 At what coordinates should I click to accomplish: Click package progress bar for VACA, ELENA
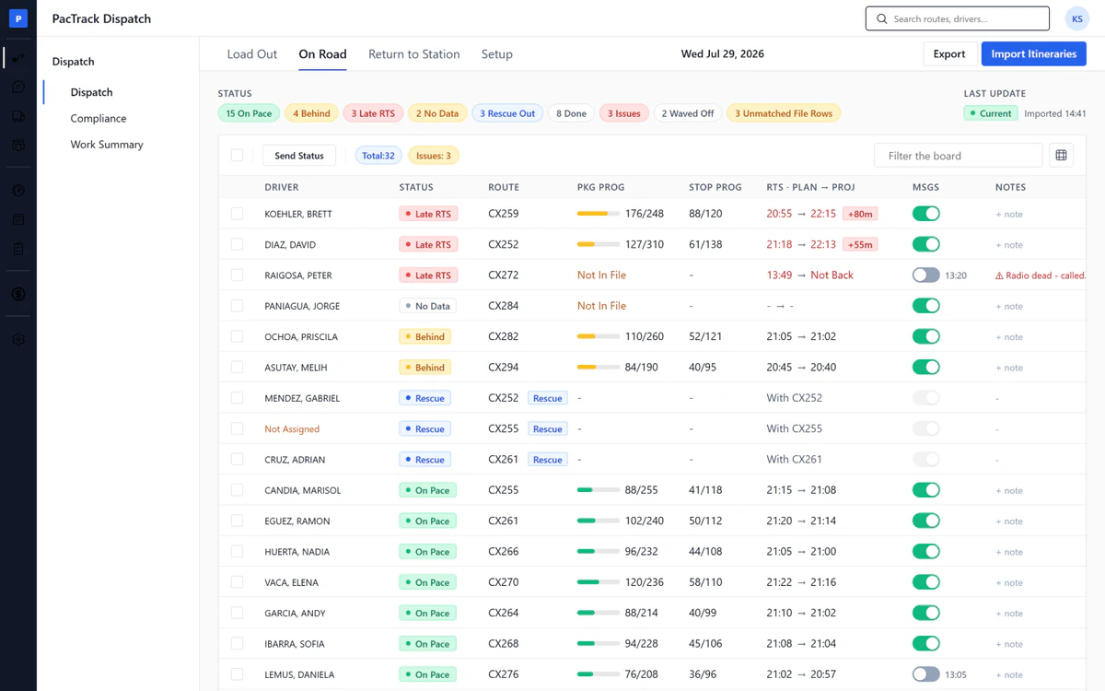pos(599,582)
